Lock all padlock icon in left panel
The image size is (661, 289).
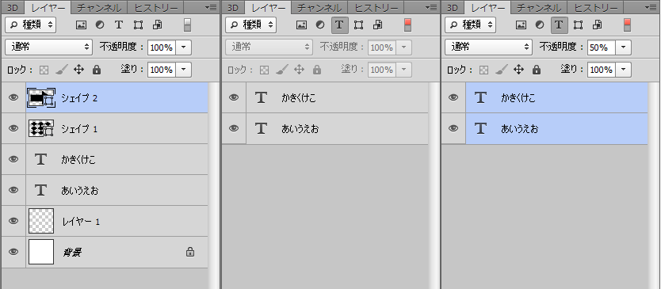point(97,70)
